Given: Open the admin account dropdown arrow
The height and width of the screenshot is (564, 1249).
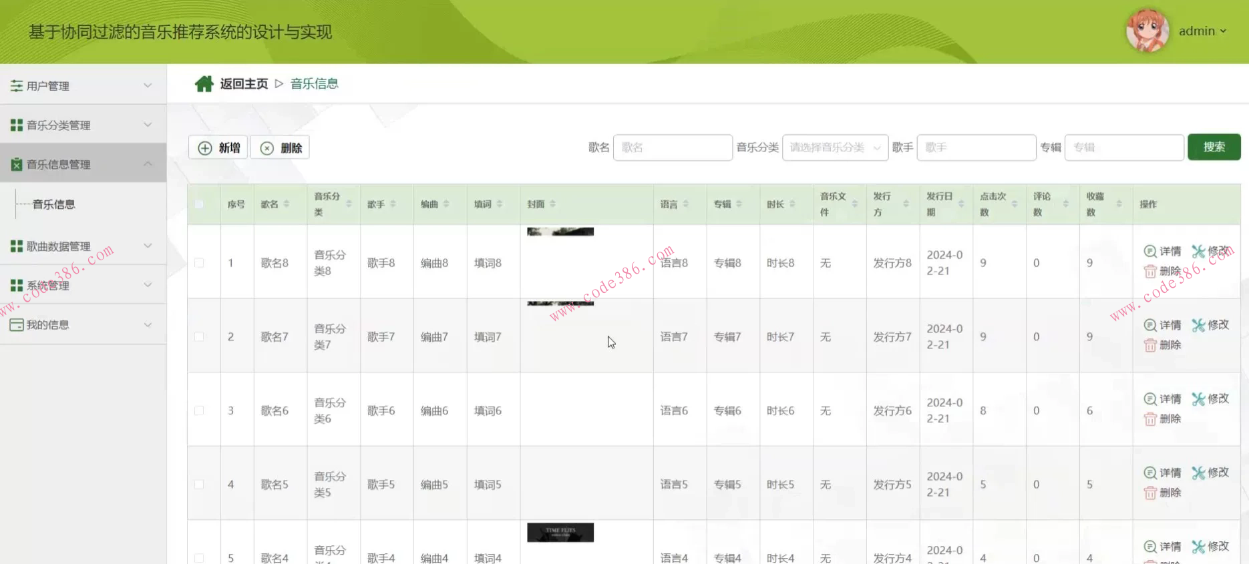Looking at the screenshot, I should (1223, 31).
